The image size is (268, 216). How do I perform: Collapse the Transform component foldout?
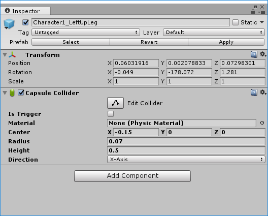[5, 55]
